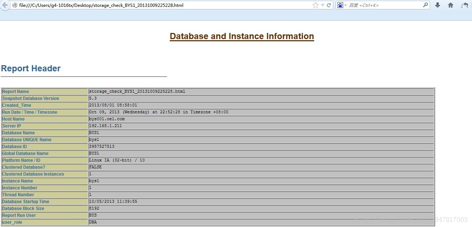Click the Instance Name label

[17, 181]
